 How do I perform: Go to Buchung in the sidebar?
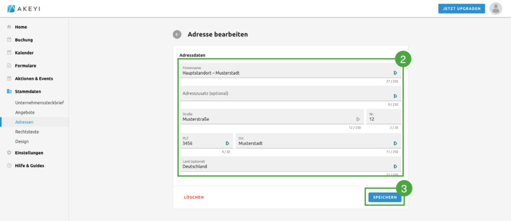click(23, 40)
